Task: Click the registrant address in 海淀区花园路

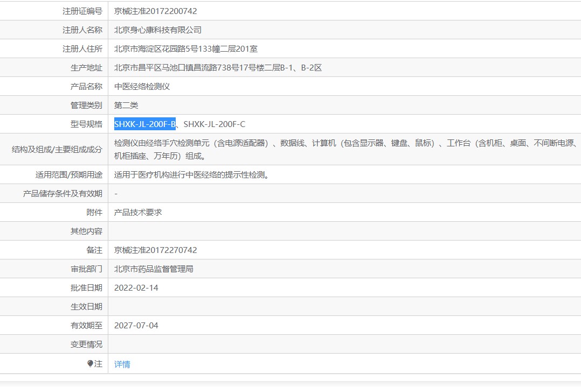Action: coord(185,49)
